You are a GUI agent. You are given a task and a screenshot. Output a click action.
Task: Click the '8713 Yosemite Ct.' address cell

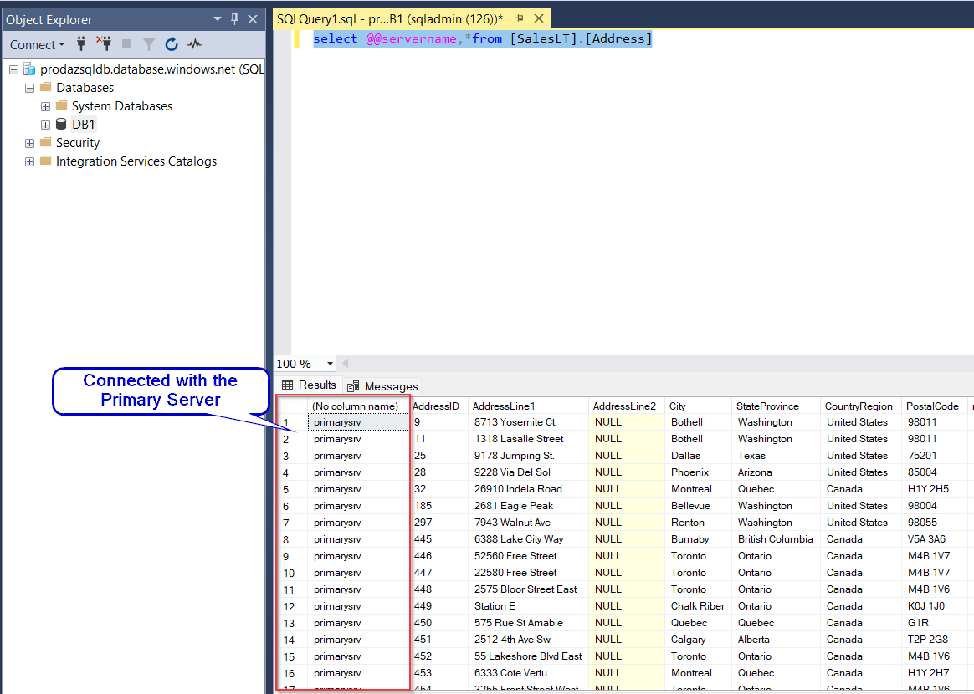coord(529,423)
